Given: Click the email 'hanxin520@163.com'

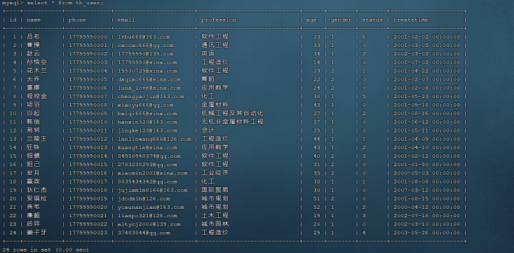Looking at the screenshot, I should (147, 122).
